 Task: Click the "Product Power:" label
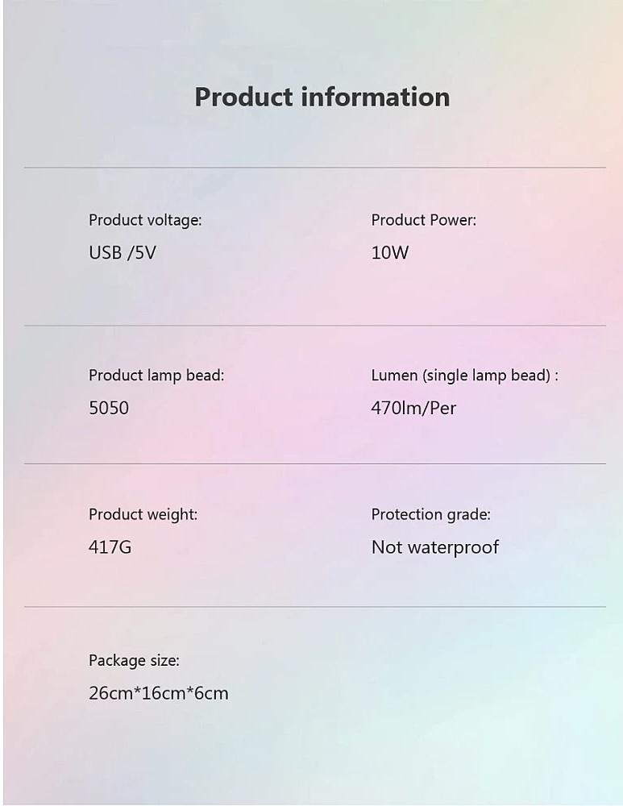click(423, 220)
